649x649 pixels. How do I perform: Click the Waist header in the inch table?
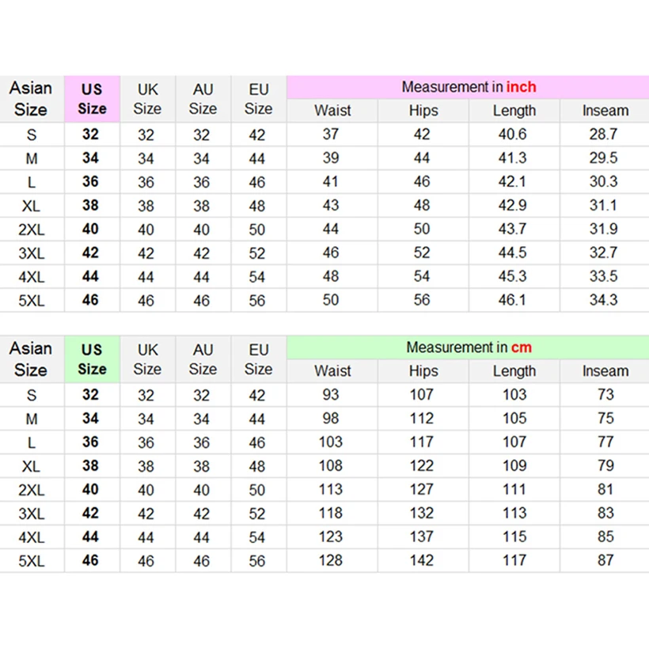[332, 111]
